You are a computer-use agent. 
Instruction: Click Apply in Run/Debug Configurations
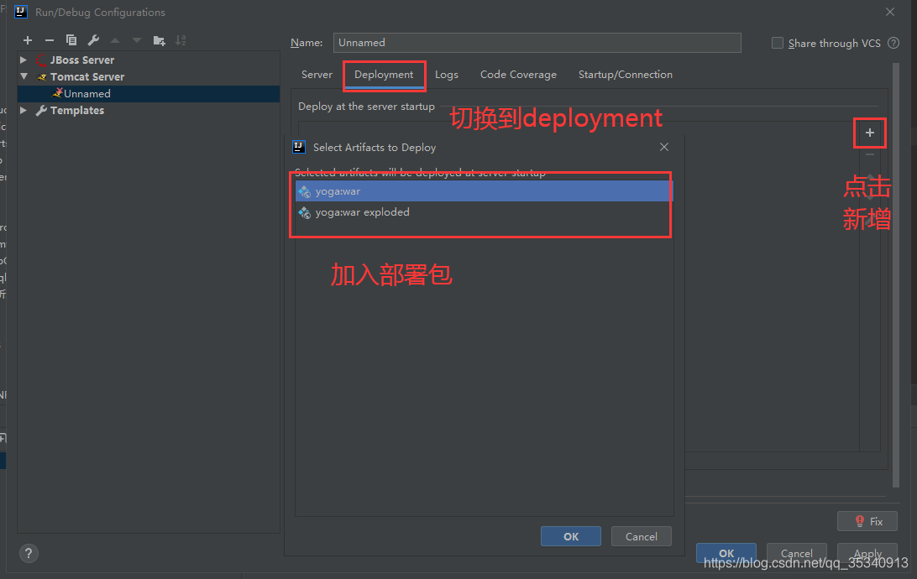point(867,553)
